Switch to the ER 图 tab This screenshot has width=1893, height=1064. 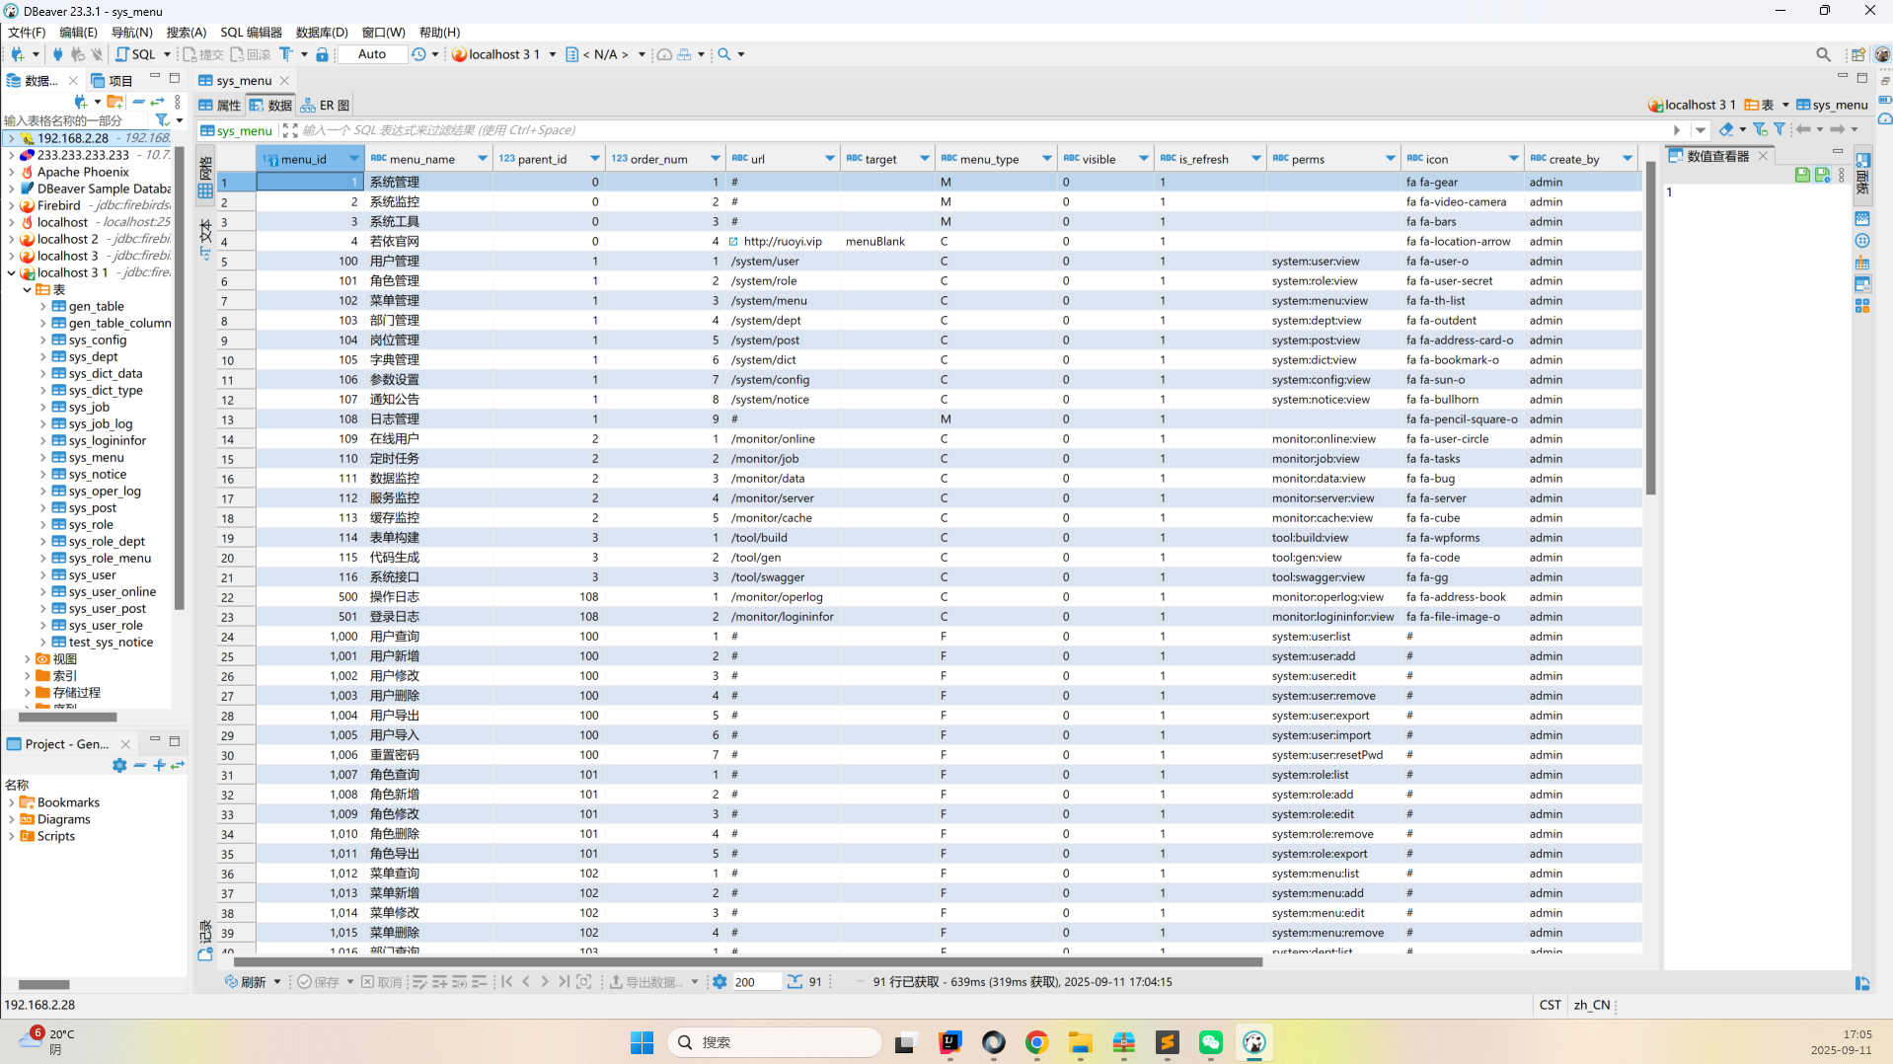[x=326, y=106]
